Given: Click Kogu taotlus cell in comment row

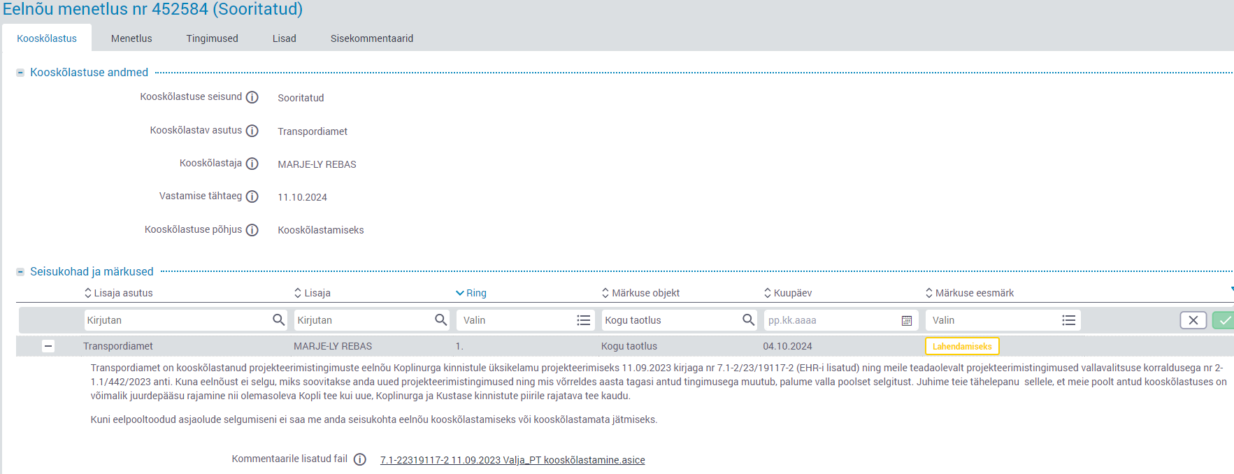Looking at the screenshot, I should click(629, 346).
